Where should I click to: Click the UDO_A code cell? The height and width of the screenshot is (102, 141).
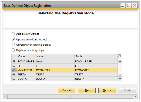pyautogui.click(x=26, y=79)
